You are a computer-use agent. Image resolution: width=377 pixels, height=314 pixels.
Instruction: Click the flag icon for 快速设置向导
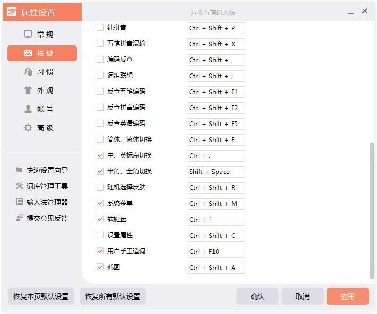19,170
